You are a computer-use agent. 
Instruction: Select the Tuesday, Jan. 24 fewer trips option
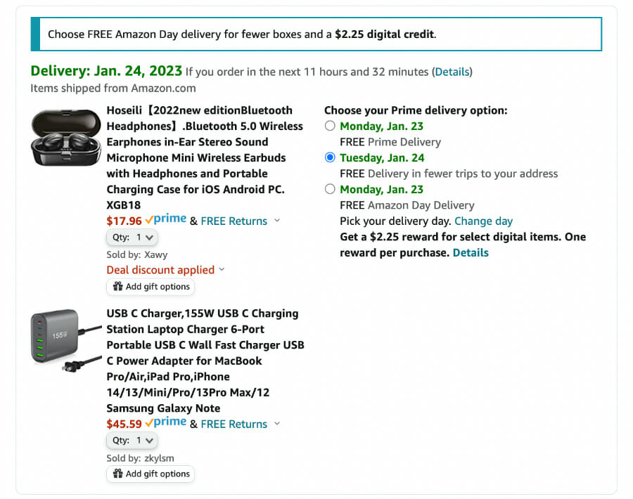(x=330, y=158)
